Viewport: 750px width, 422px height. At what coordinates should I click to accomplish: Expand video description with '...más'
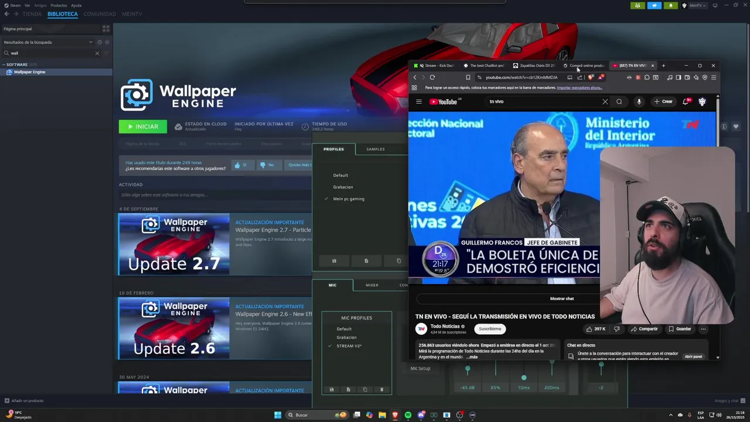tap(472, 357)
